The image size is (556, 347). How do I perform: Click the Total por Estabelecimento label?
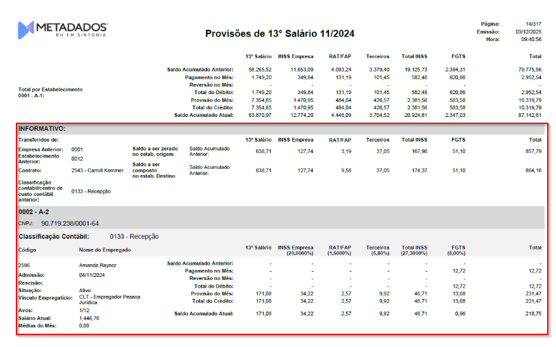click(x=51, y=89)
